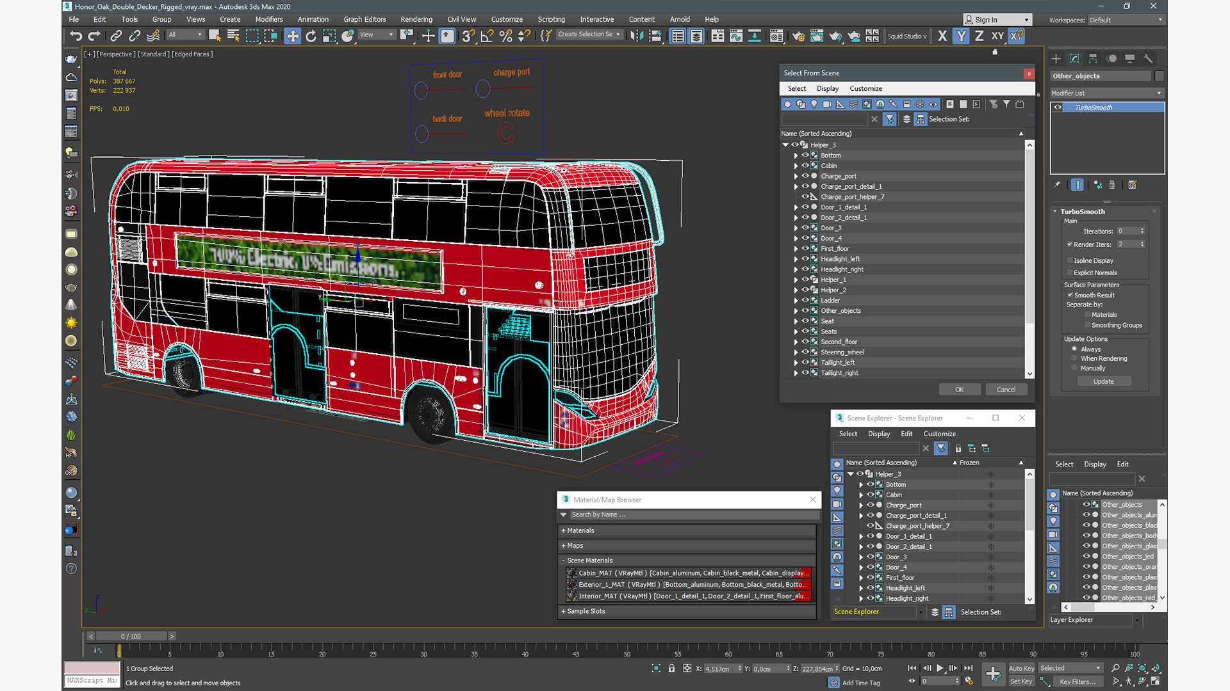Activate the Select and Rotate tool

311,36
